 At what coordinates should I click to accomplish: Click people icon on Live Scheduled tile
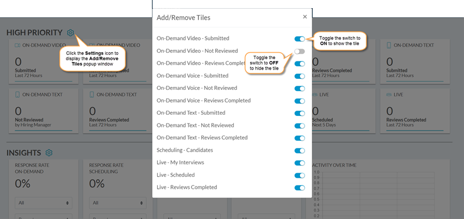pyautogui.click(x=314, y=94)
